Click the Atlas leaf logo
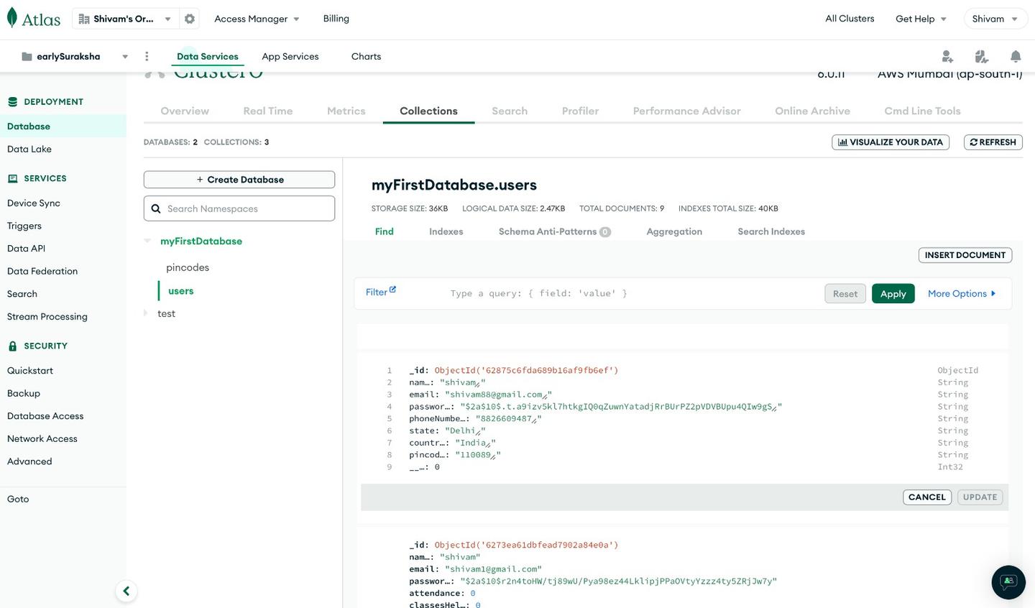The width and height of the screenshot is (1035, 608). point(12,18)
